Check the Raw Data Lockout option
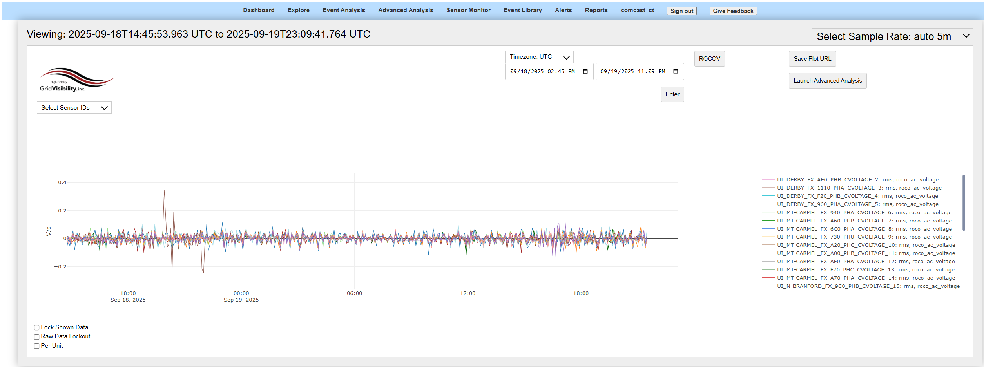984x367 pixels. tap(37, 337)
